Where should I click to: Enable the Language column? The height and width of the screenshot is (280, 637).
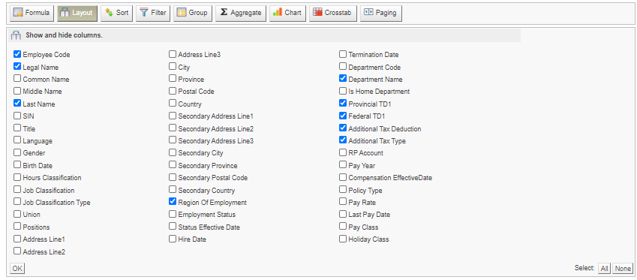point(17,140)
